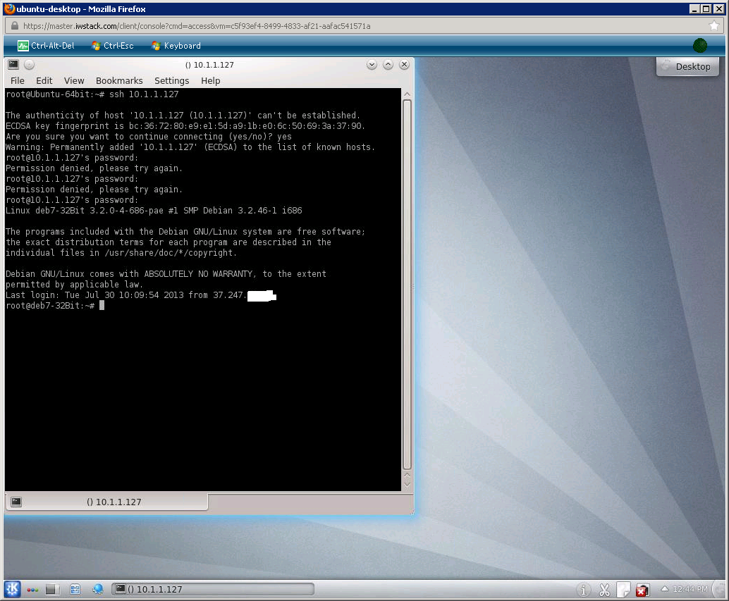
Task: Click the Firefox URL address field
Action: click(x=353, y=26)
